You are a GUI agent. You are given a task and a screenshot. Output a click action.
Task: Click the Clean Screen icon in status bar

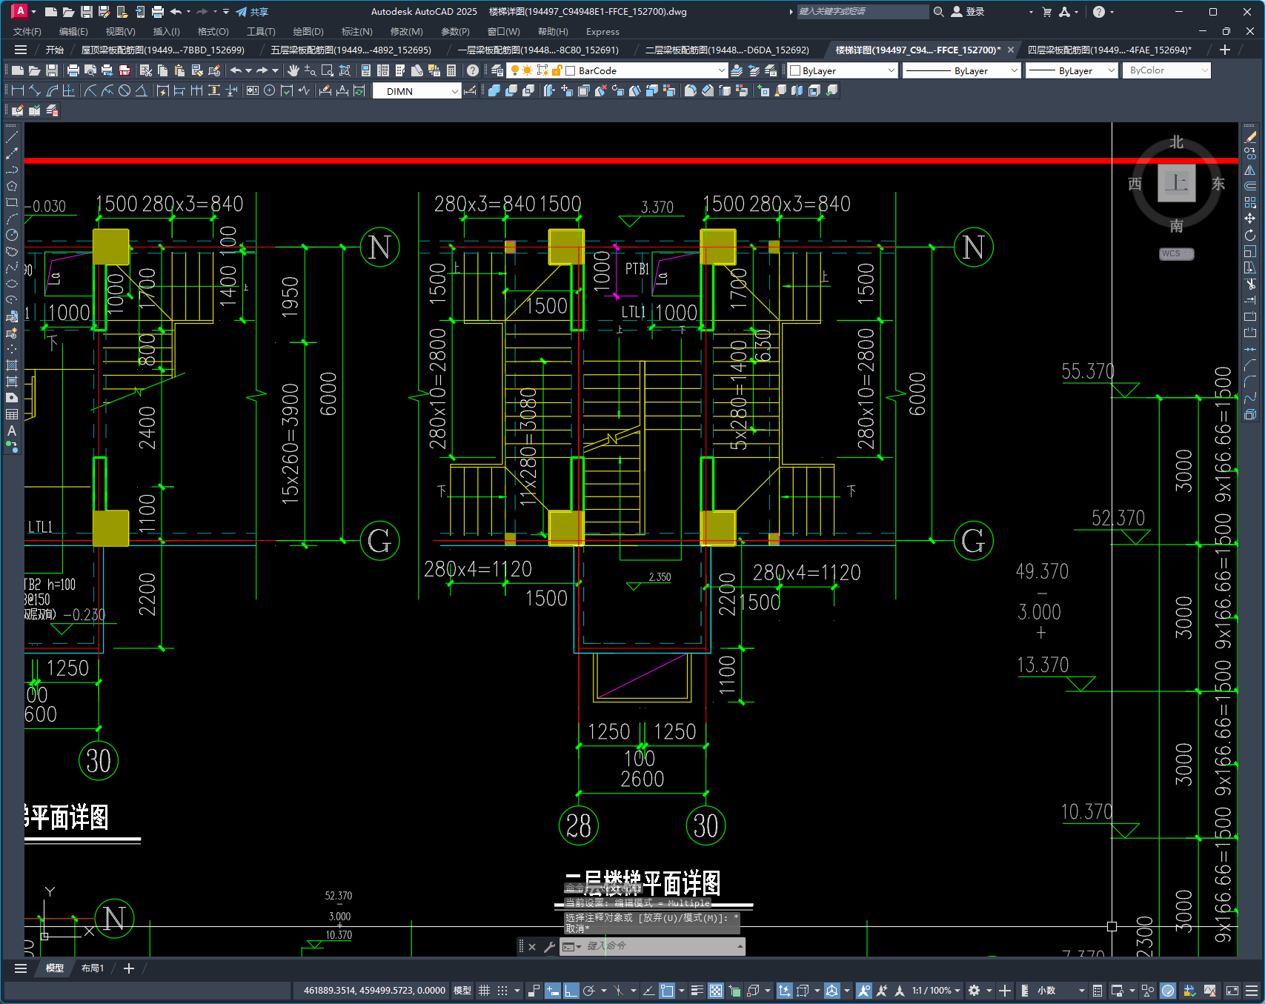pos(1232,991)
